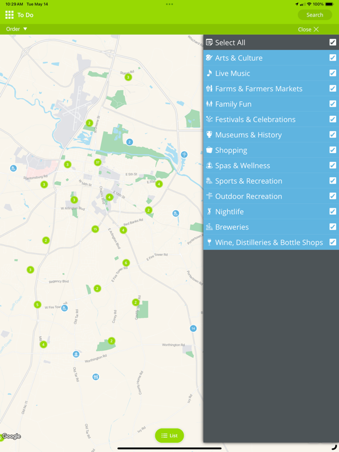
Task: Tap the Arts & Culture palette icon
Action: point(210,58)
